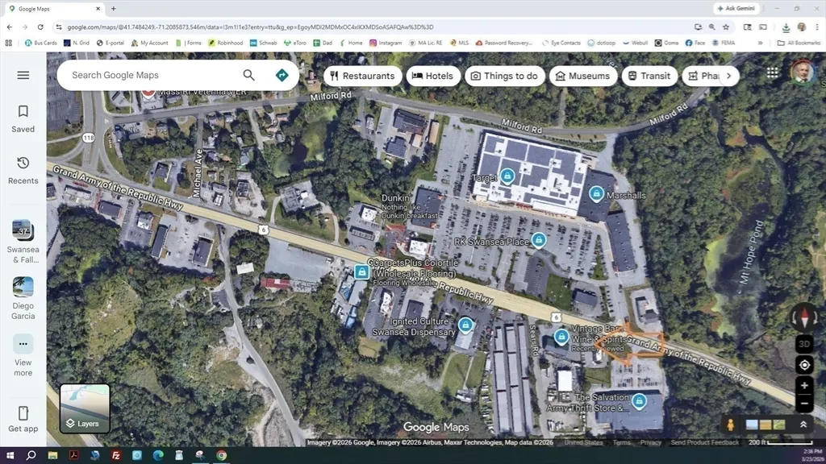
Task: Open the Bus Cards bookmark
Action: (x=40, y=43)
